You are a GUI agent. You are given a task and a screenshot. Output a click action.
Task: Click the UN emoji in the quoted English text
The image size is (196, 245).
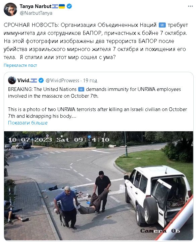[81, 89]
